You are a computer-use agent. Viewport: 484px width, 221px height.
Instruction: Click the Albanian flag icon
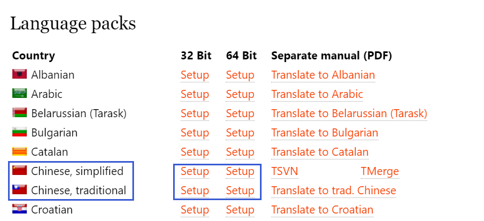pos(19,74)
